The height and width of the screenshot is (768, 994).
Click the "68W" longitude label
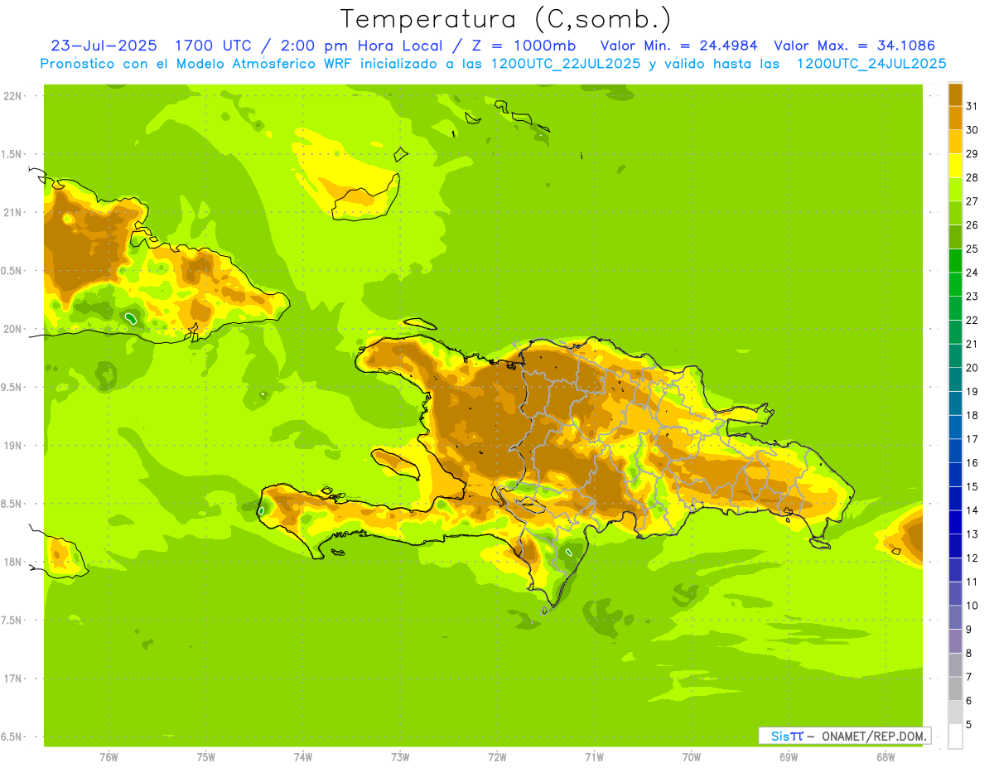click(885, 757)
